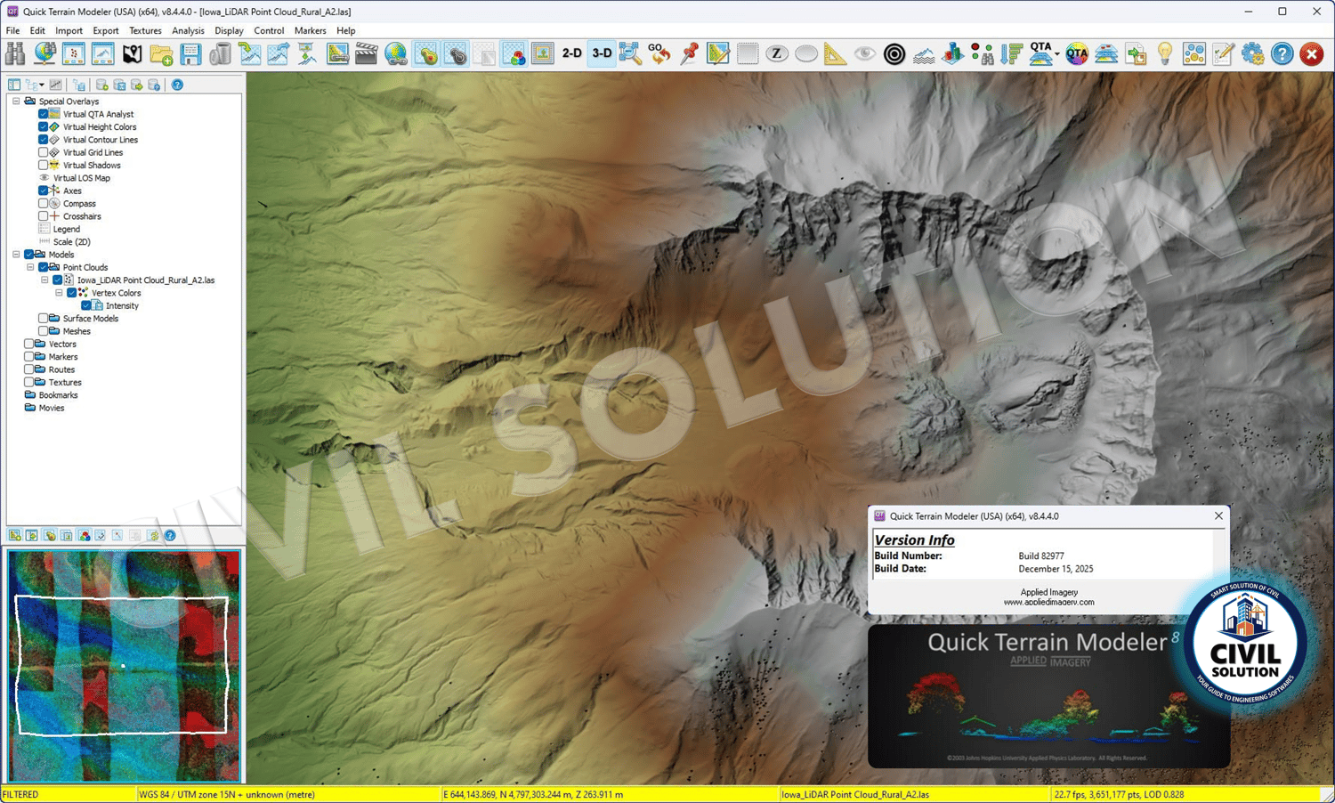Click the black concentric target icon
The height and width of the screenshot is (803, 1335).
tap(894, 54)
